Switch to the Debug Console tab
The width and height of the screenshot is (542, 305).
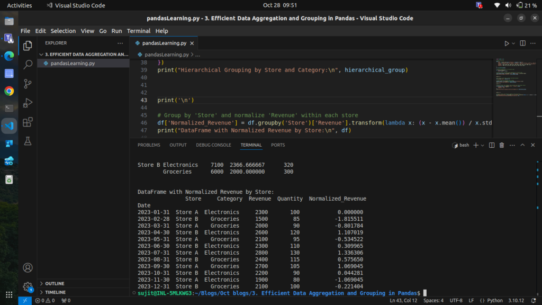[x=213, y=145]
